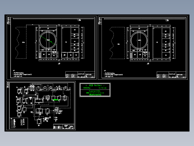Click the title block of the top-left sheet
The image size is (194, 146).
tap(80, 74)
